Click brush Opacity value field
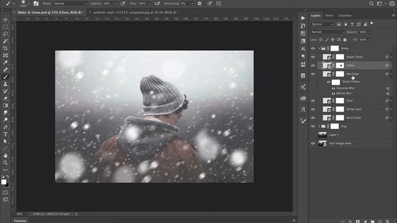This screenshot has height=223, width=397. pyautogui.click(x=107, y=4)
